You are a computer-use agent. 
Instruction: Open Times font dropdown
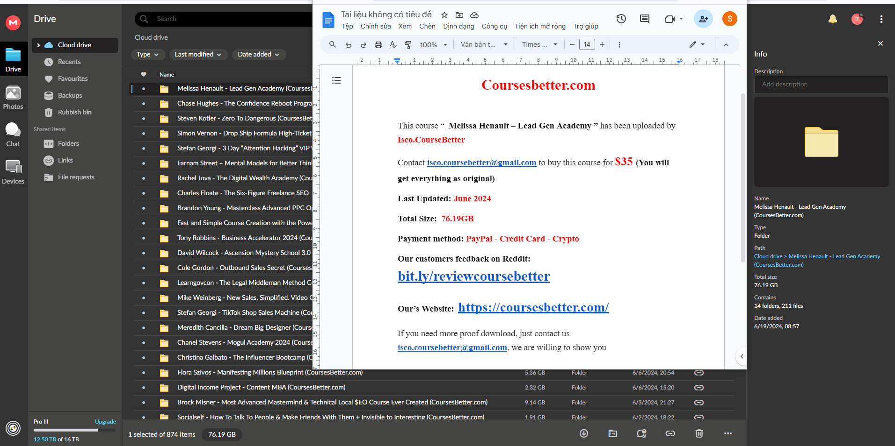(x=540, y=45)
